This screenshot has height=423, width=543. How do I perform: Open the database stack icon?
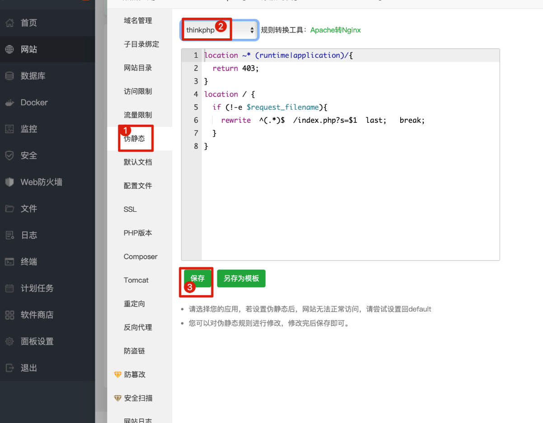tap(9, 76)
